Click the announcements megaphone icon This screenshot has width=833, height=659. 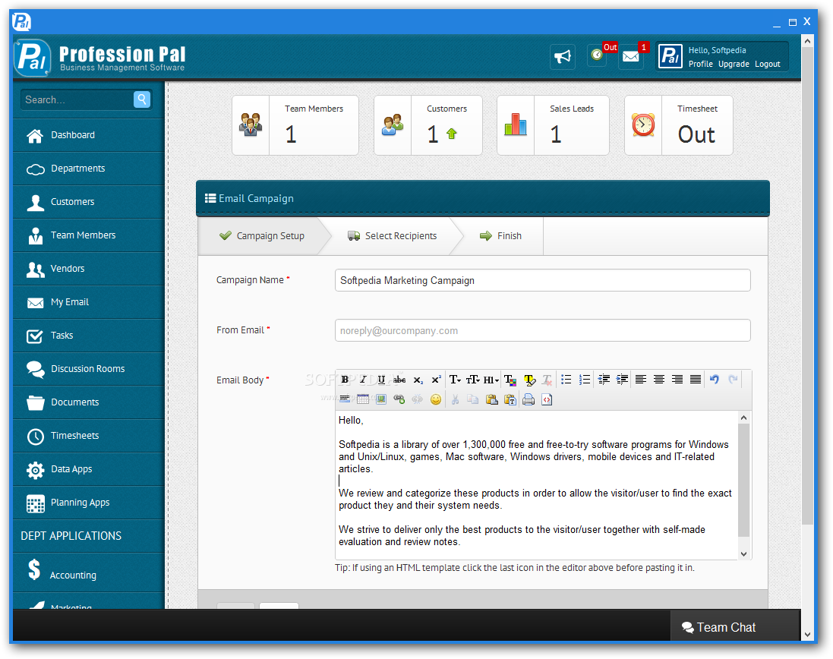(563, 55)
